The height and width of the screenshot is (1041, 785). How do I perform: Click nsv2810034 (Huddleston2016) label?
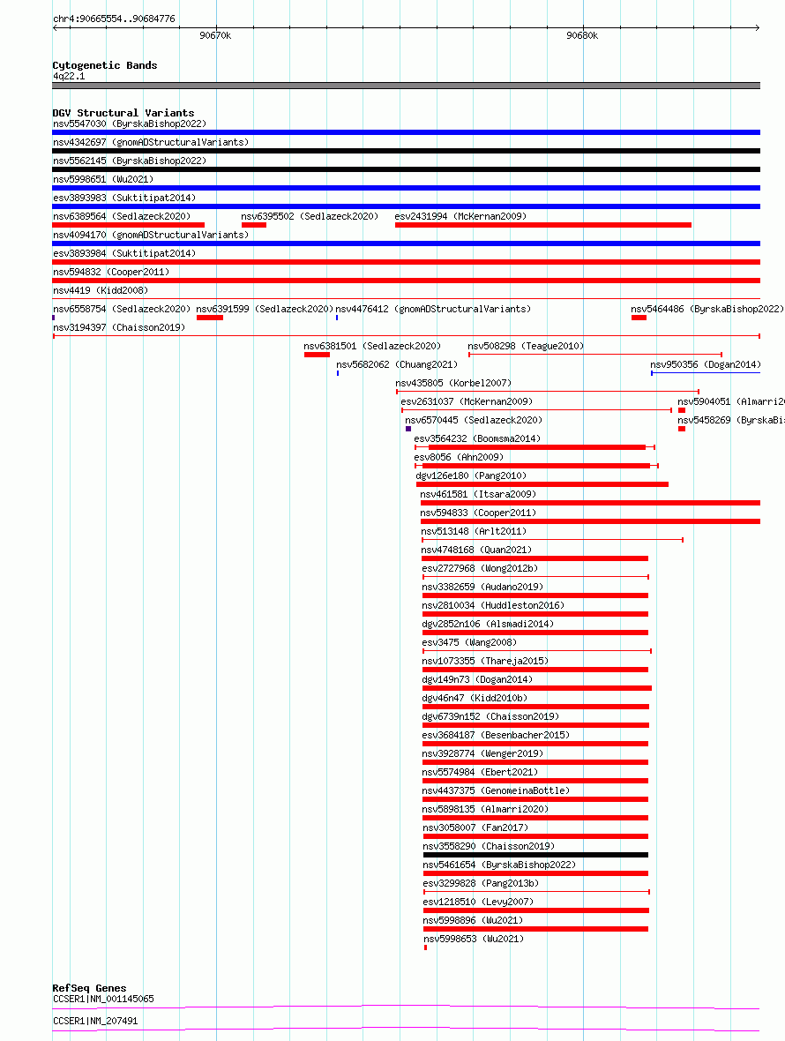click(x=493, y=607)
